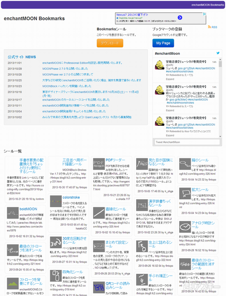Screen dimensions: 226x296
Task: Open the www.paraches.com URL in boidMOON card
Action: coord(25,228)
